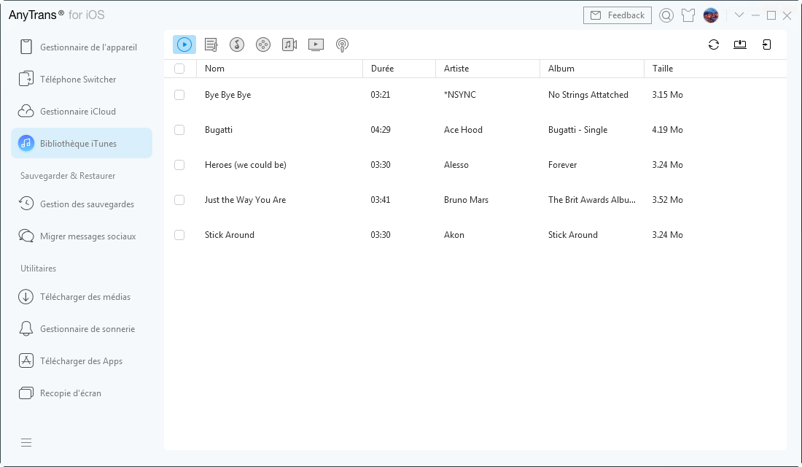Open Téléphone Switcher
The width and height of the screenshot is (802, 467).
82,80
